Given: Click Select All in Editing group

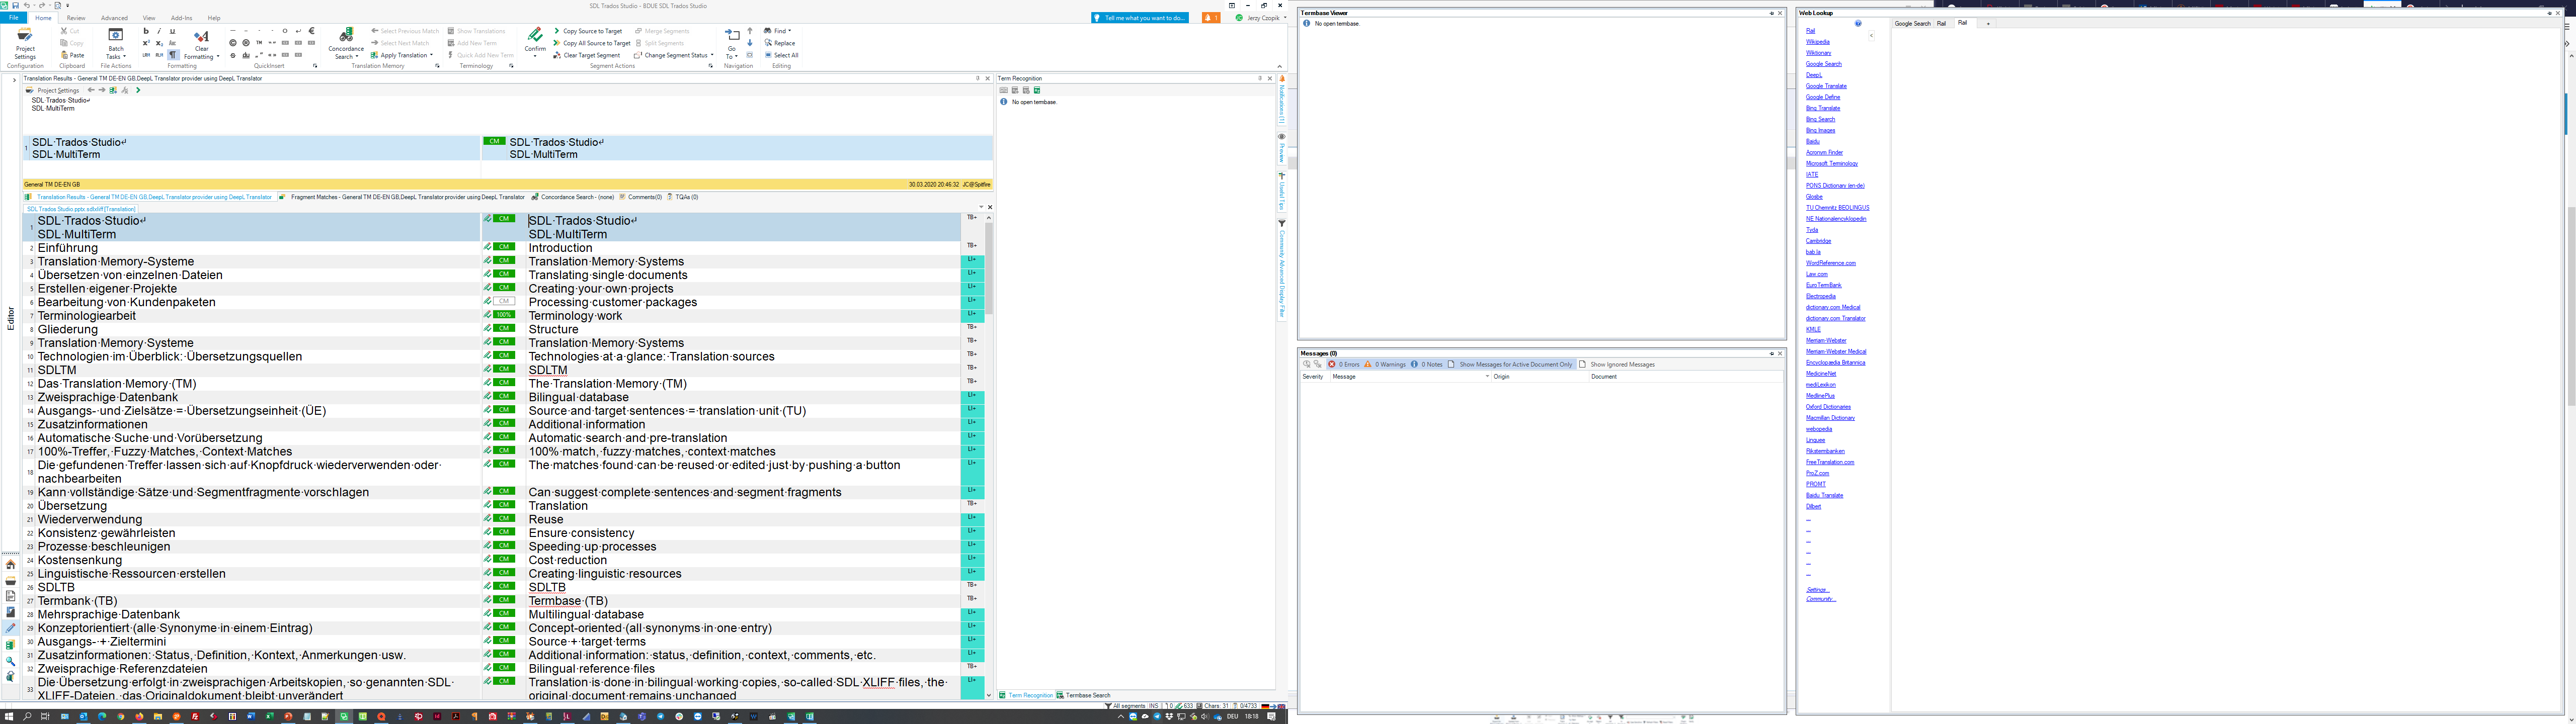Looking at the screenshot, I should pos(781,55).
